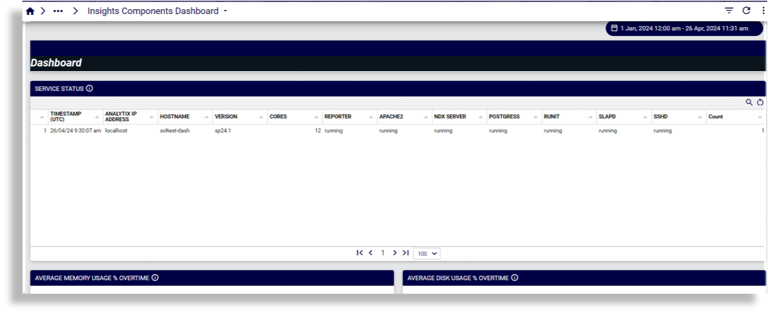Select the localhost IP address cell
This screenshot has width=768, height=314.
click(116, 131)
